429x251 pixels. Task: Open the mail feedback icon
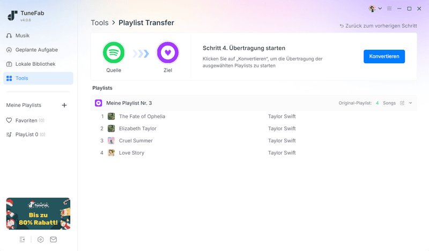tap(53, 239)
